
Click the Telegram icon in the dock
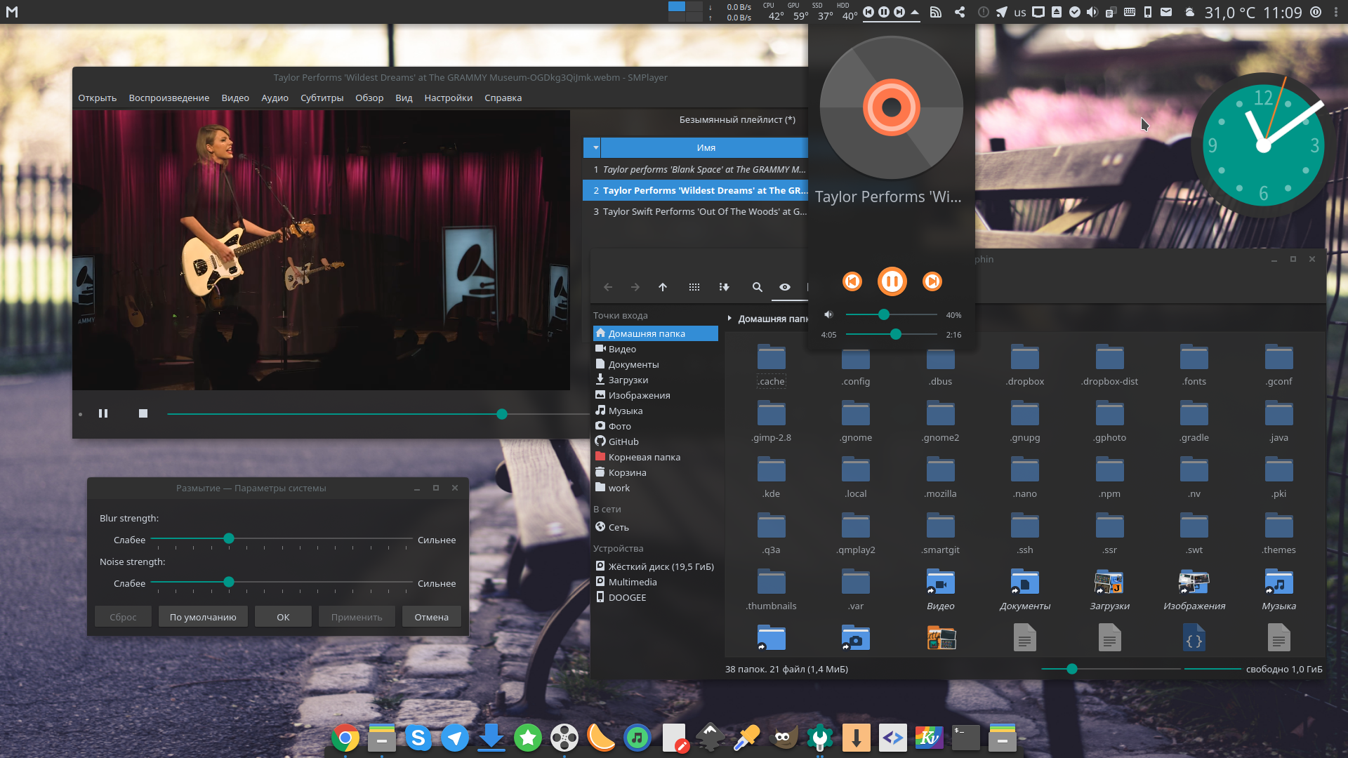(x=455, y=738)
